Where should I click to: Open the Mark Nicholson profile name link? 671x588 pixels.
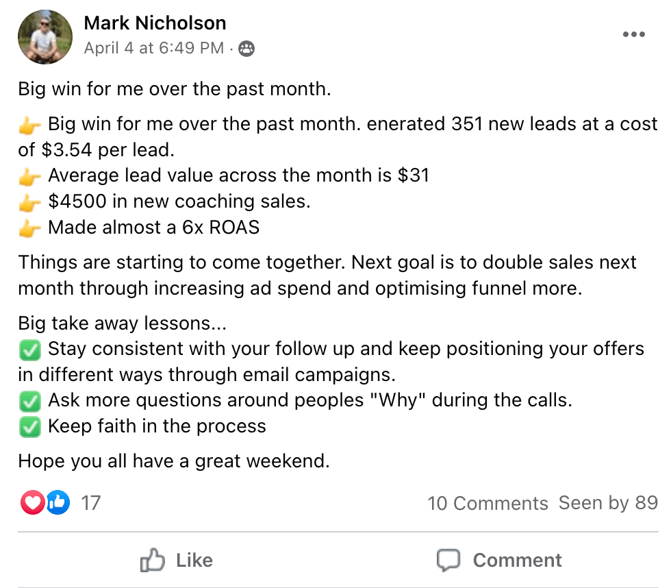[155, 23]
